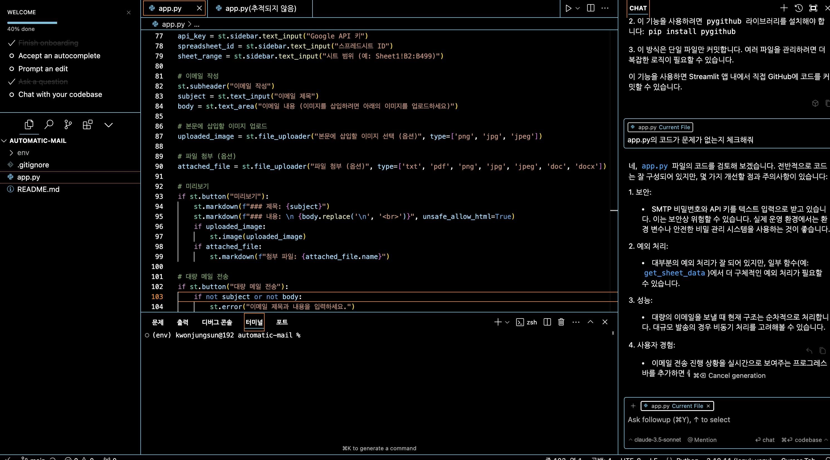Click the @Mention button
The width and height of the screenshot is (830, 460).
(x=702, y=440)
